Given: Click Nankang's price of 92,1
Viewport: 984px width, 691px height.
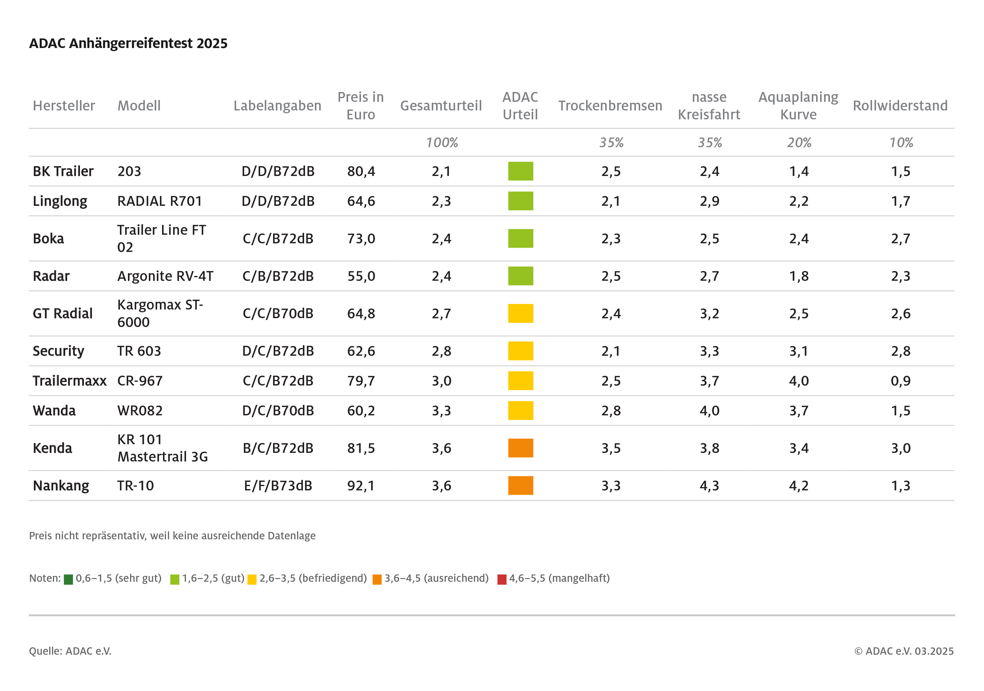Looking at the screenshot, I should (x=361, y=486).
